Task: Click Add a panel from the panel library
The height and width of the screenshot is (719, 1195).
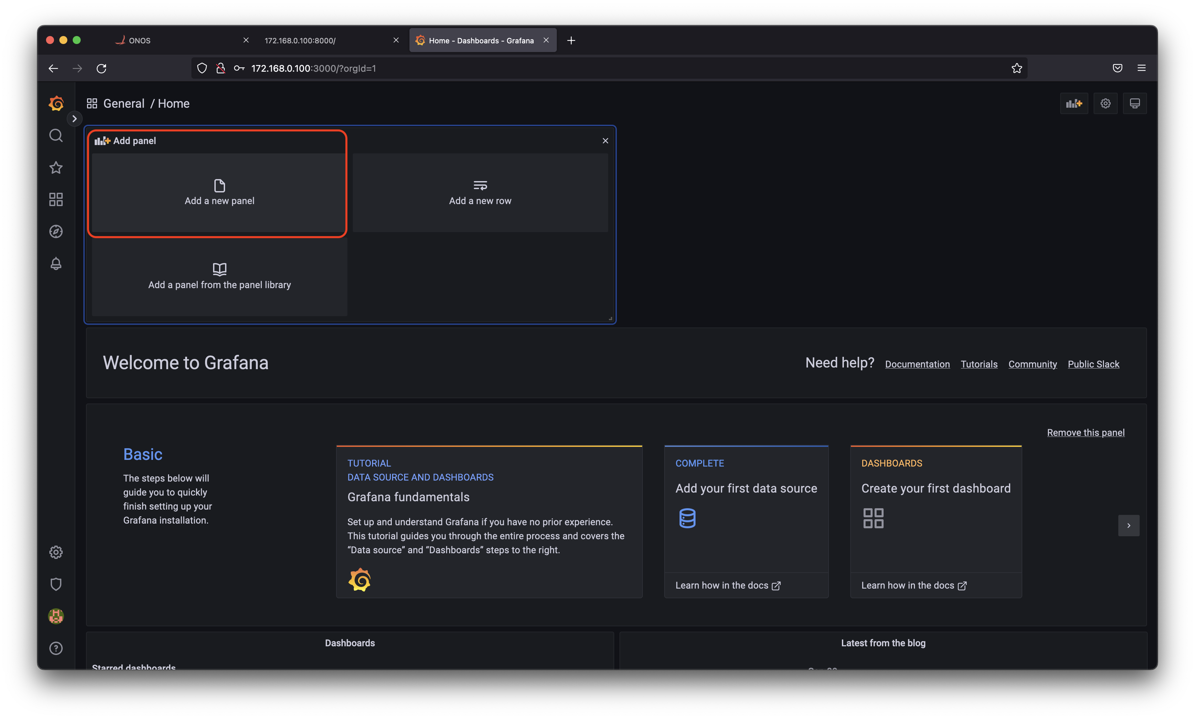Action: [219, 277]
